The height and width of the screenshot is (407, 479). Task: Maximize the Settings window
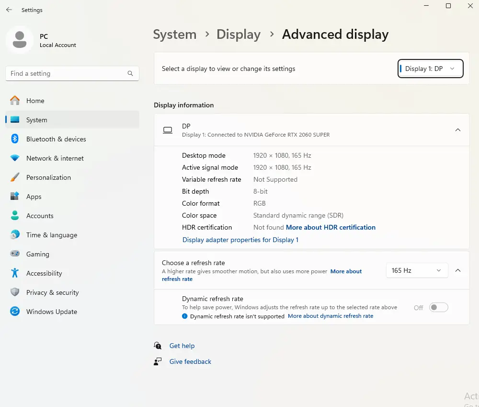448,6
